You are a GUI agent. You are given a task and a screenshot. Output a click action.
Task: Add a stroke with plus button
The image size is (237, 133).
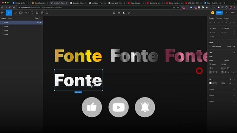tap(234, 89)
